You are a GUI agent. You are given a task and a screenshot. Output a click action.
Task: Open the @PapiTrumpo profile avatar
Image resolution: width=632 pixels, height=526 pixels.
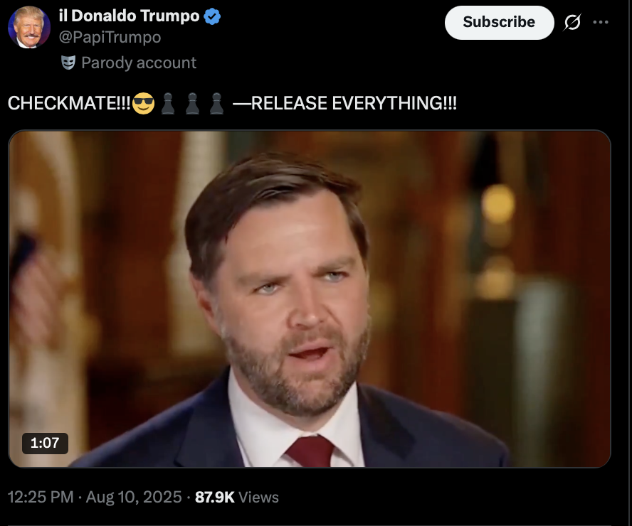29,27
